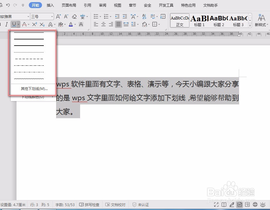Open the 页面布局 tab
This screenshot has width=270, height=210.
pyautogui.click(x=69, y=5)
